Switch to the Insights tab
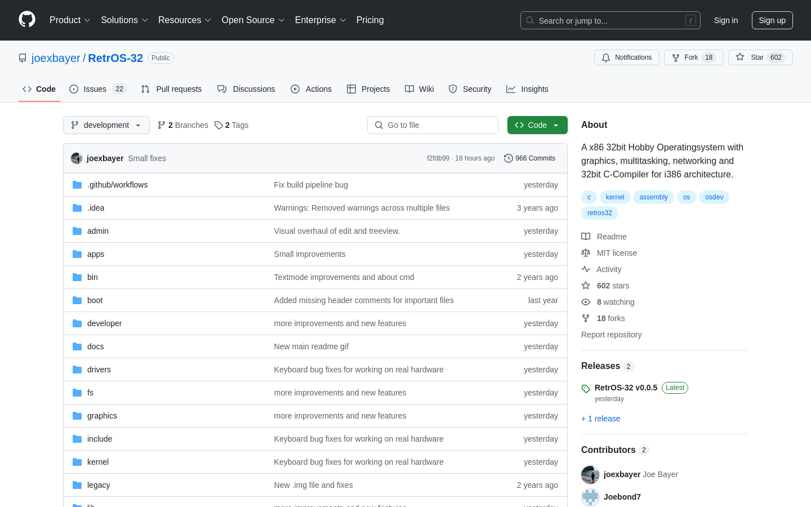The image size is (811, 507). 527,89
